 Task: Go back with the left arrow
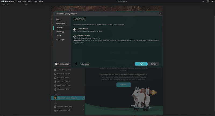(x=76, y=64)
